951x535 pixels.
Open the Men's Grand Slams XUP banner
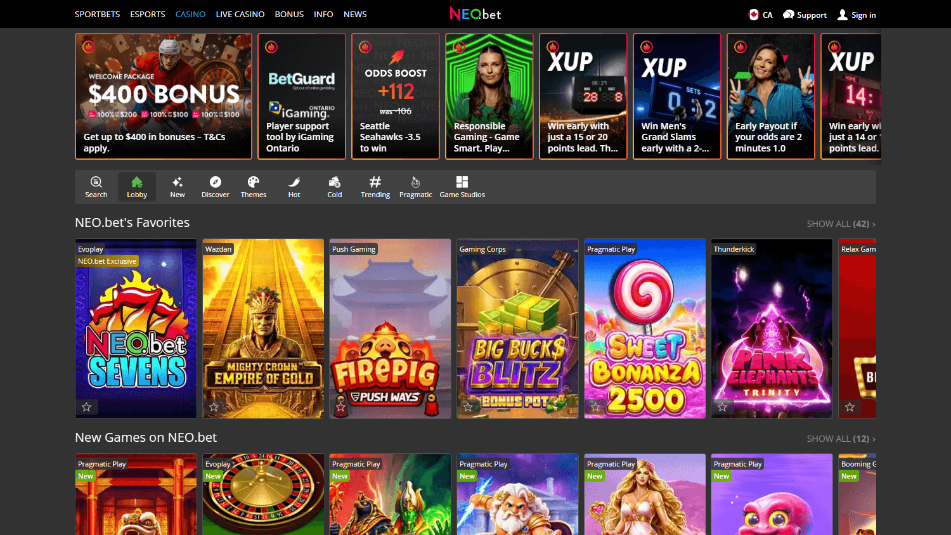677,96
